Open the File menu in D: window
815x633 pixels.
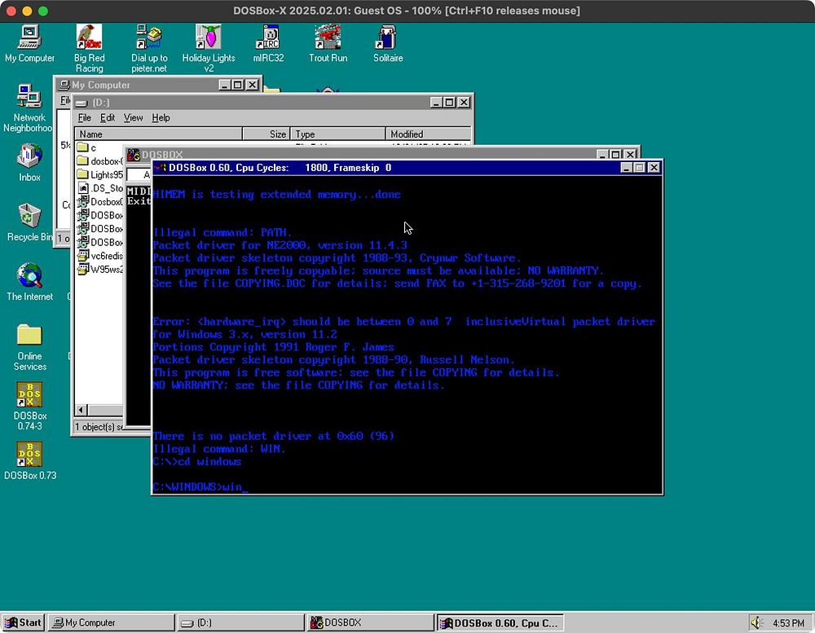pyautogui.click(x=85, y=118)
